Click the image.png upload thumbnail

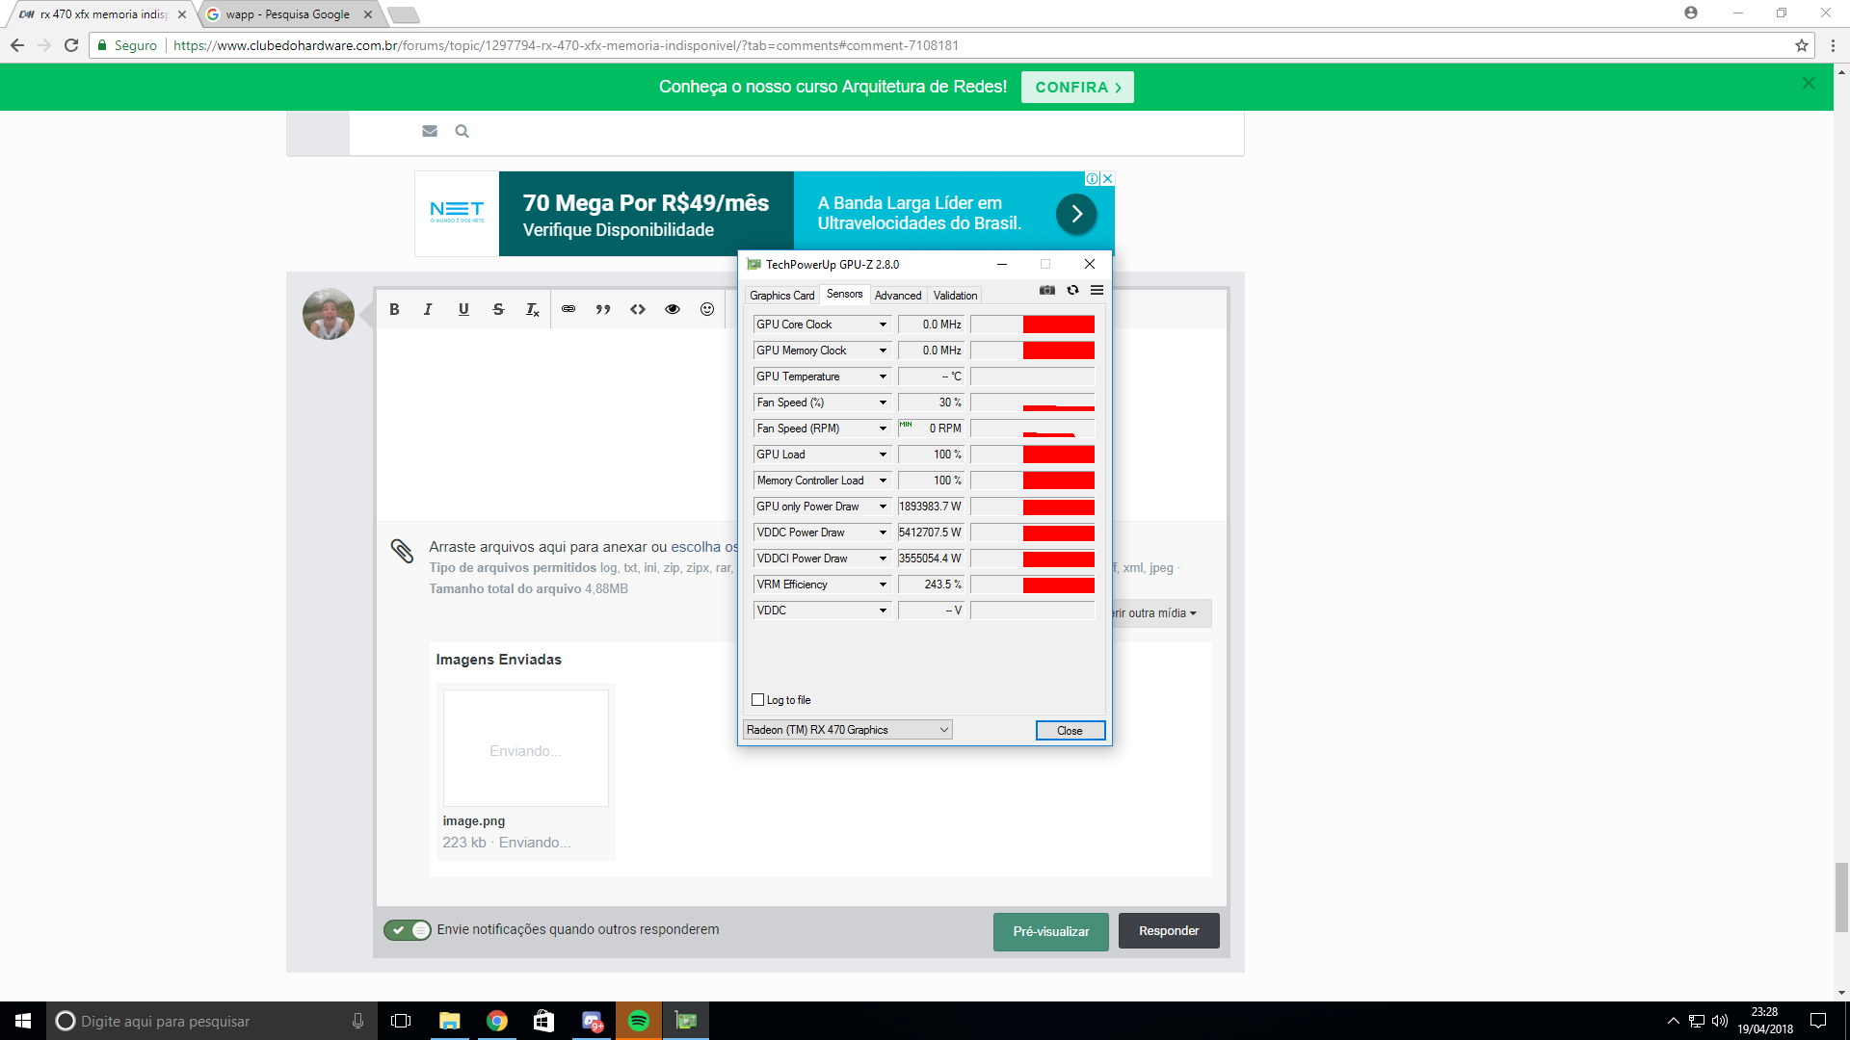(x=526, y=748)
